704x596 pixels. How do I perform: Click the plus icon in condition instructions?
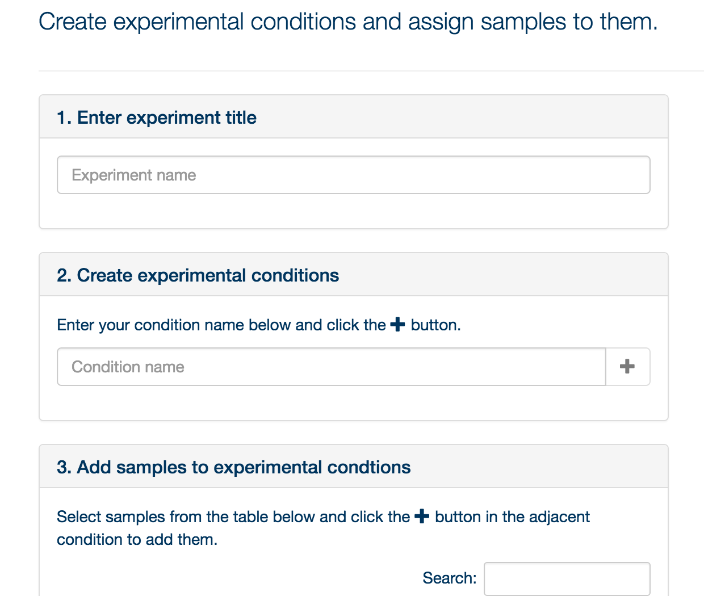[x=398, y=325]
